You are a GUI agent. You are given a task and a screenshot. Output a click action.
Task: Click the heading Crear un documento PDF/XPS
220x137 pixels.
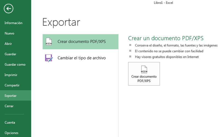click(166, 38)
